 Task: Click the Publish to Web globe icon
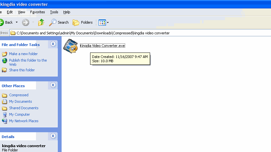(x=5, y=61)
